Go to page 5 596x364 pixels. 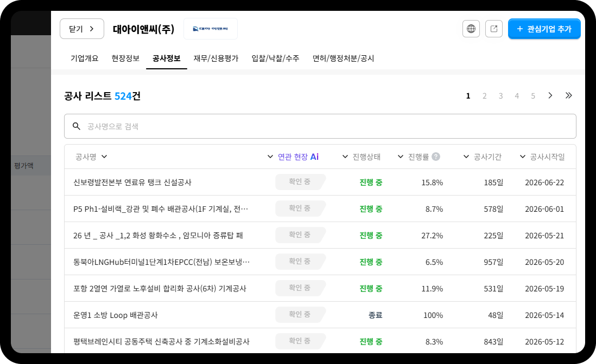pos(533,96)
